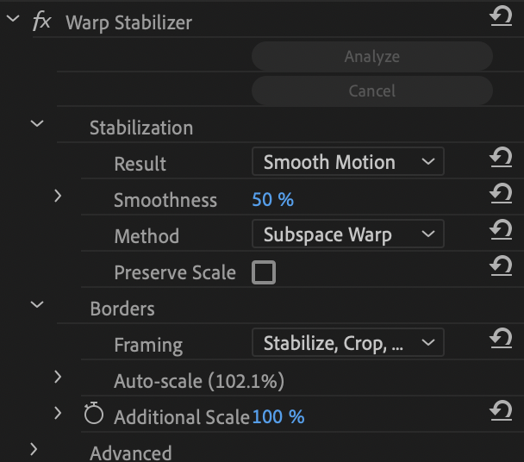Open the Framing dropdown menu
Image resolution: width=524 pixels, height=462 pixels.
[348, 343]
